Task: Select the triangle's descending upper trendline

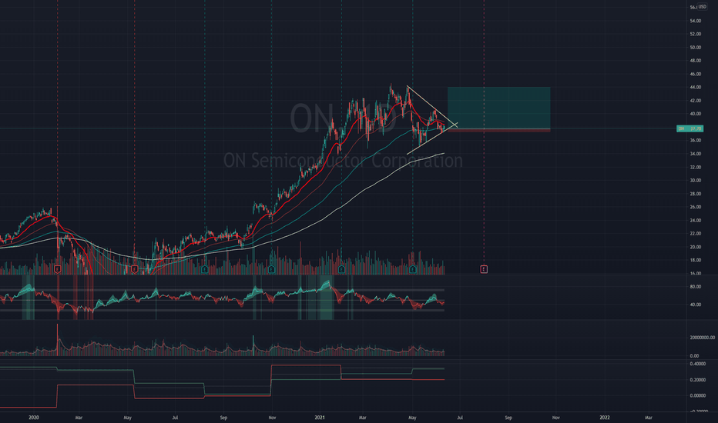Action: pos(431,105)
